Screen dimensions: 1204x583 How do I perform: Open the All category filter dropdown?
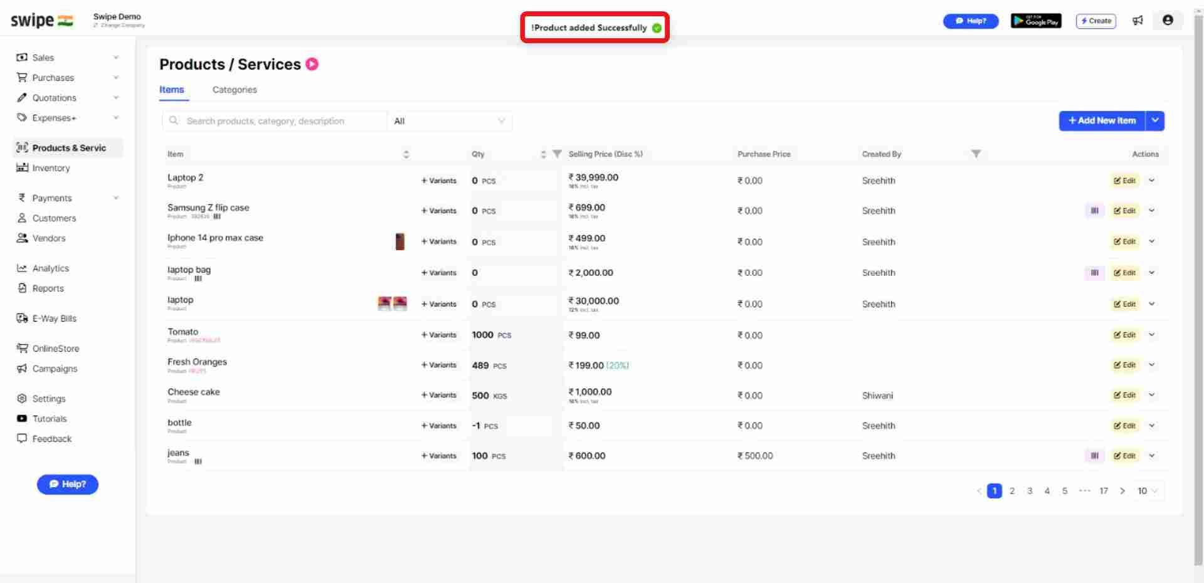450,121
